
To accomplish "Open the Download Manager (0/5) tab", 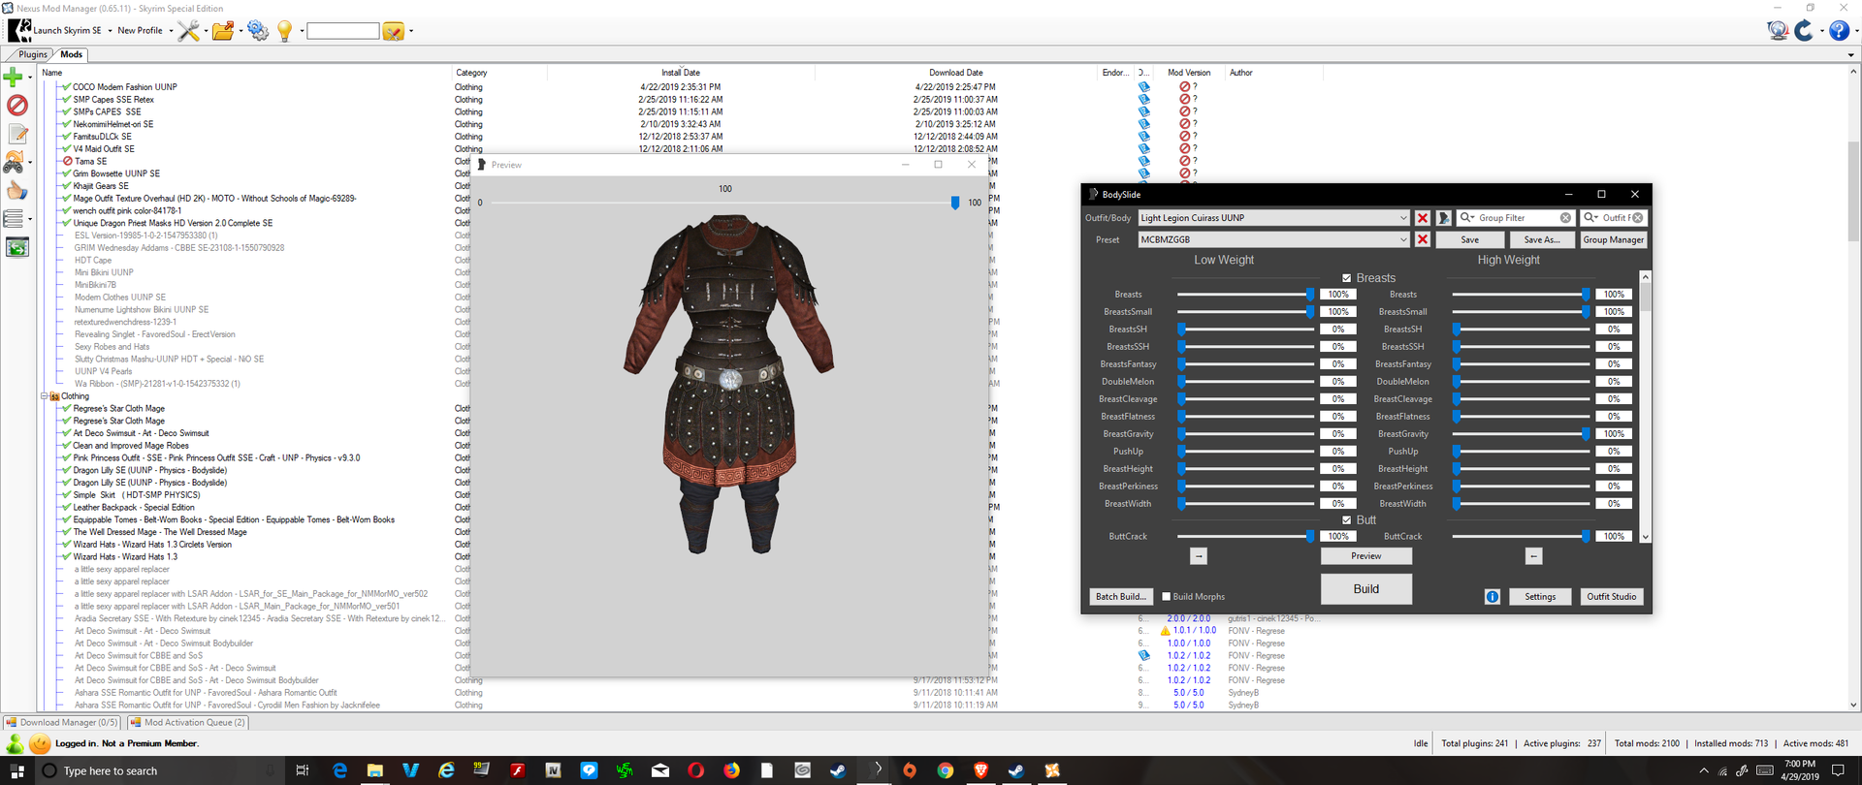I will pyautogui.click(x=61, y=723).
